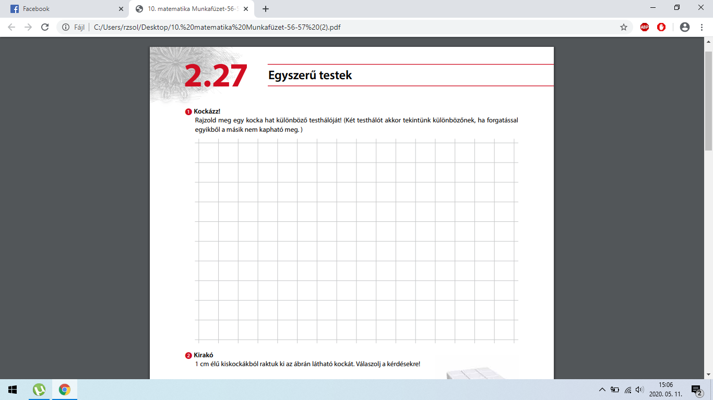Open the Adblock Plus extension

click(645, 27)
